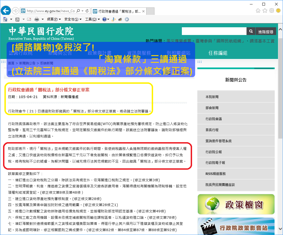Click the article title 行政院會通過「關稅法」部分條文修正草案
Viewport: 283px width, 235px height.
pos(49,90)
